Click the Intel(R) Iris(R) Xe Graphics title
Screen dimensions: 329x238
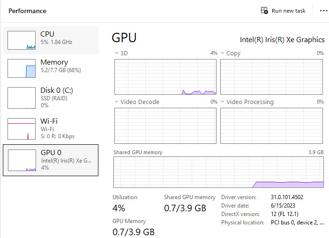(x=282, y=40)
